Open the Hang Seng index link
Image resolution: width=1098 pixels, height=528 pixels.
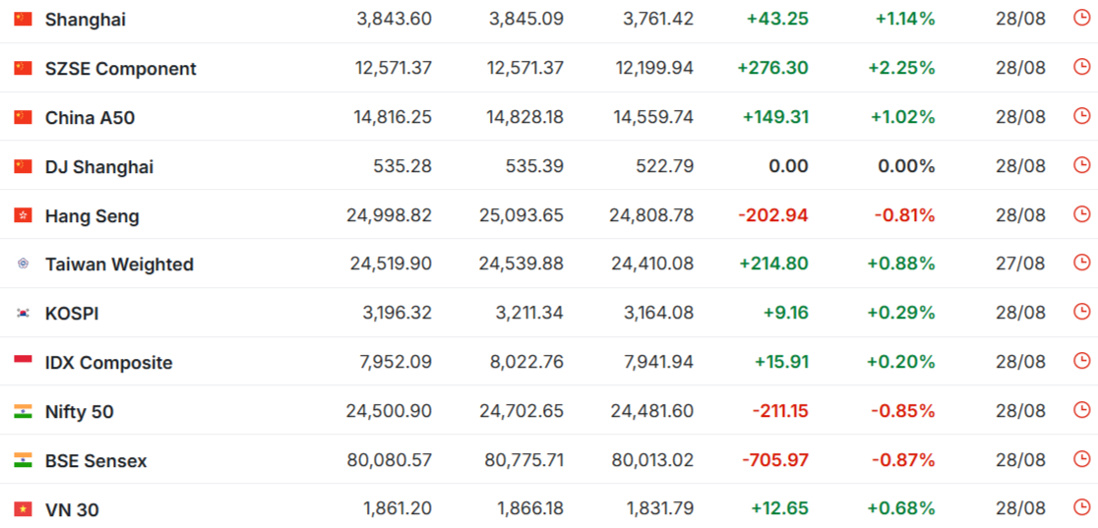click(92, 216)
